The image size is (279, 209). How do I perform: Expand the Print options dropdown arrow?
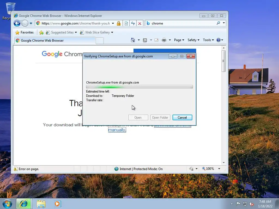pos(170,40)
